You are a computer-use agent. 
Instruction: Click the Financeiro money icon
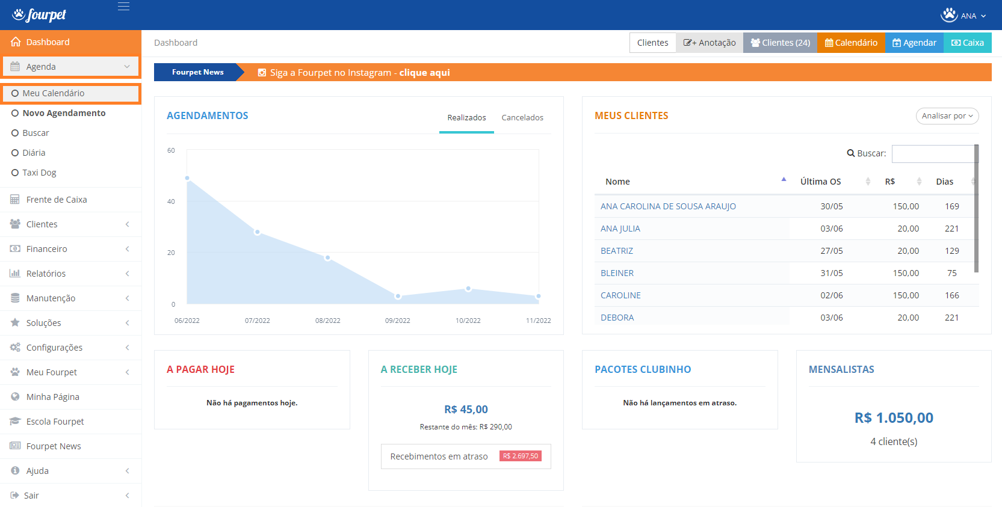(15, 249)
